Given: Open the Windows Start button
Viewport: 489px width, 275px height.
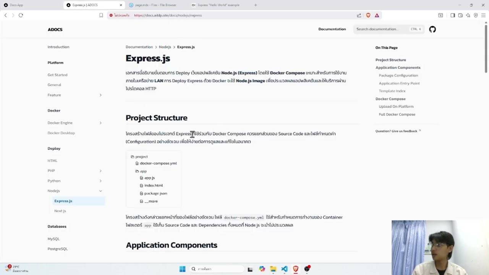Looking at the screenshot, I should pyautogui.click(x=182, y=269).
